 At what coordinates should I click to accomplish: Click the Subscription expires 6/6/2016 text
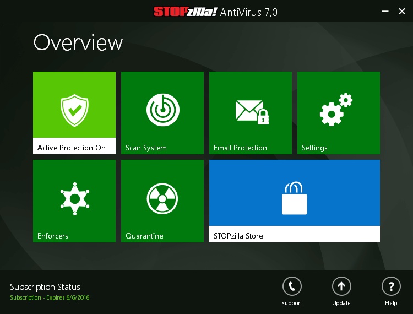coord(50,297)
